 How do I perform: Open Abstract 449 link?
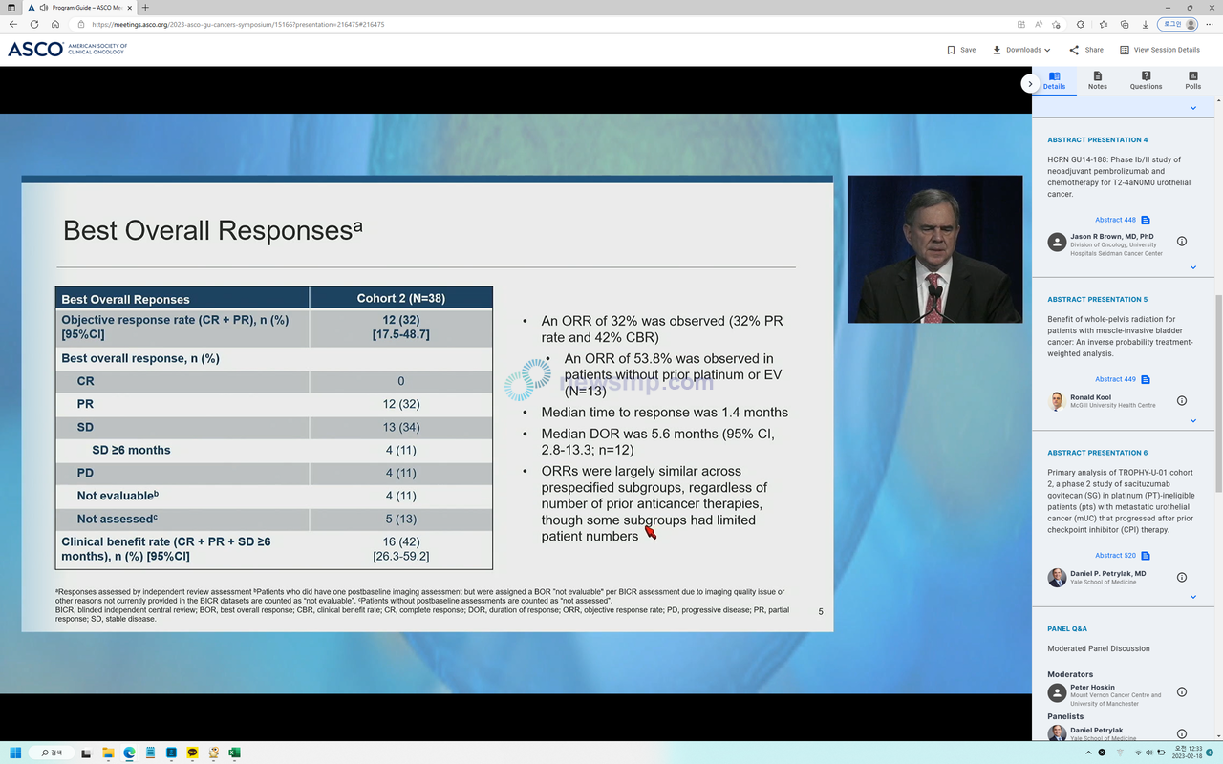[1122, 380]
